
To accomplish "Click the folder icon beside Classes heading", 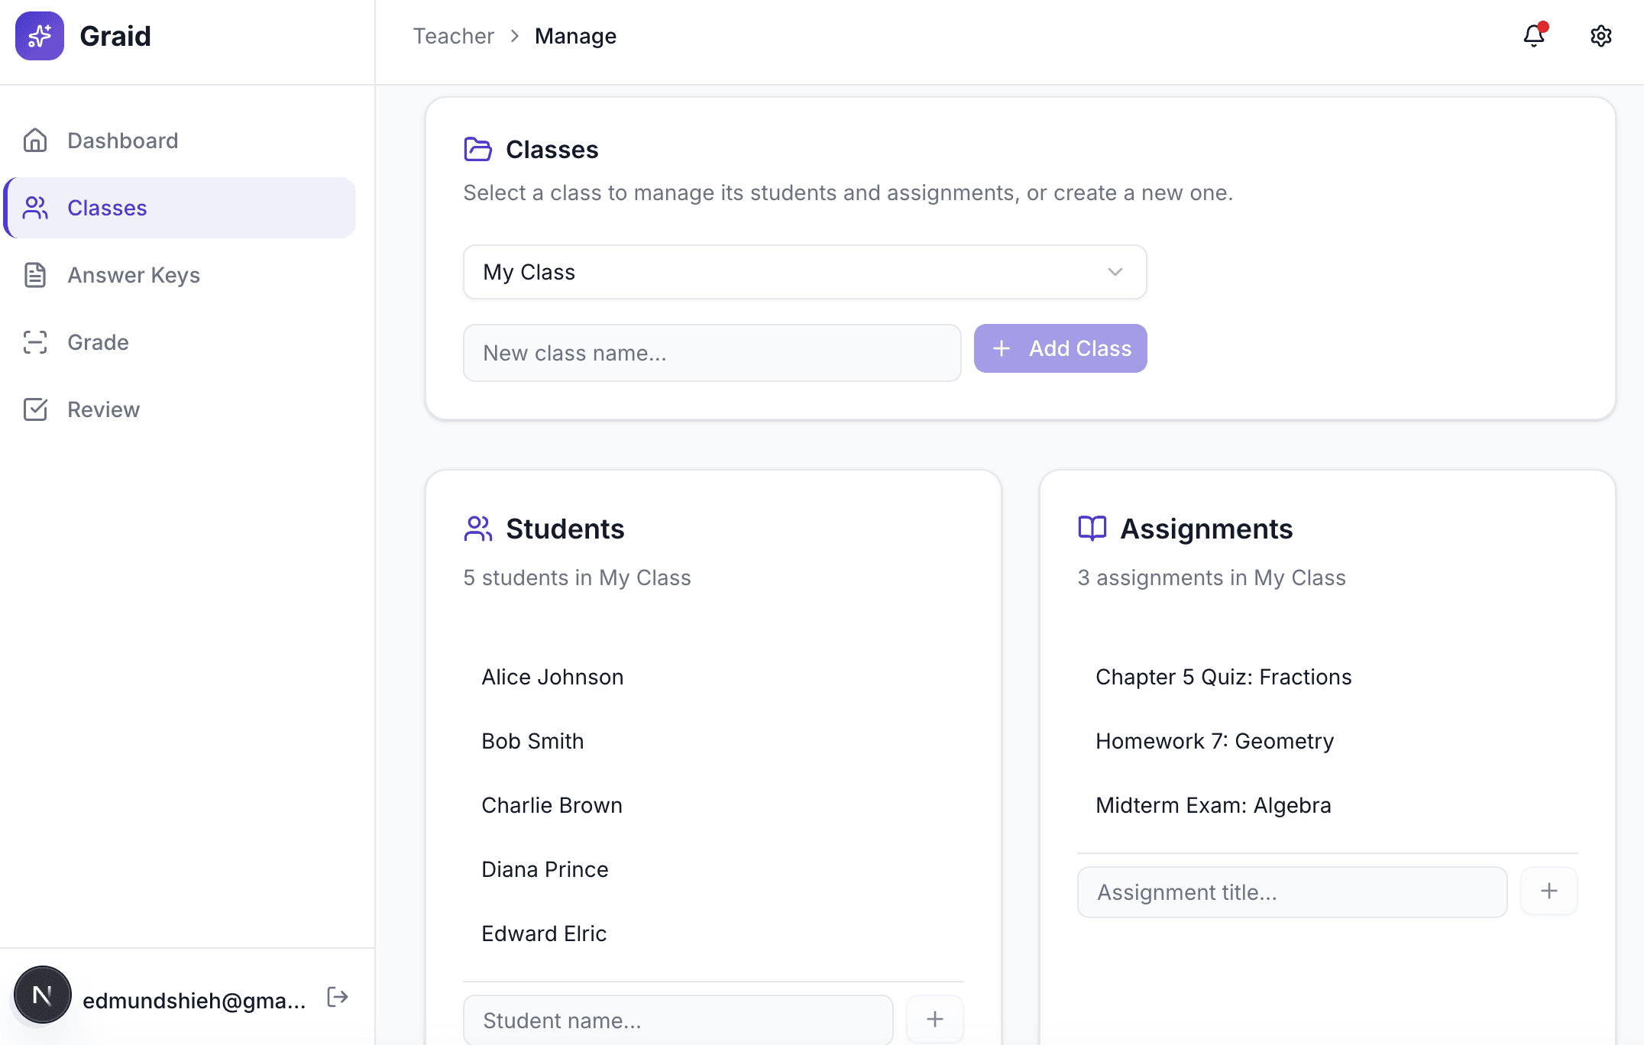I will coord(477,149).
